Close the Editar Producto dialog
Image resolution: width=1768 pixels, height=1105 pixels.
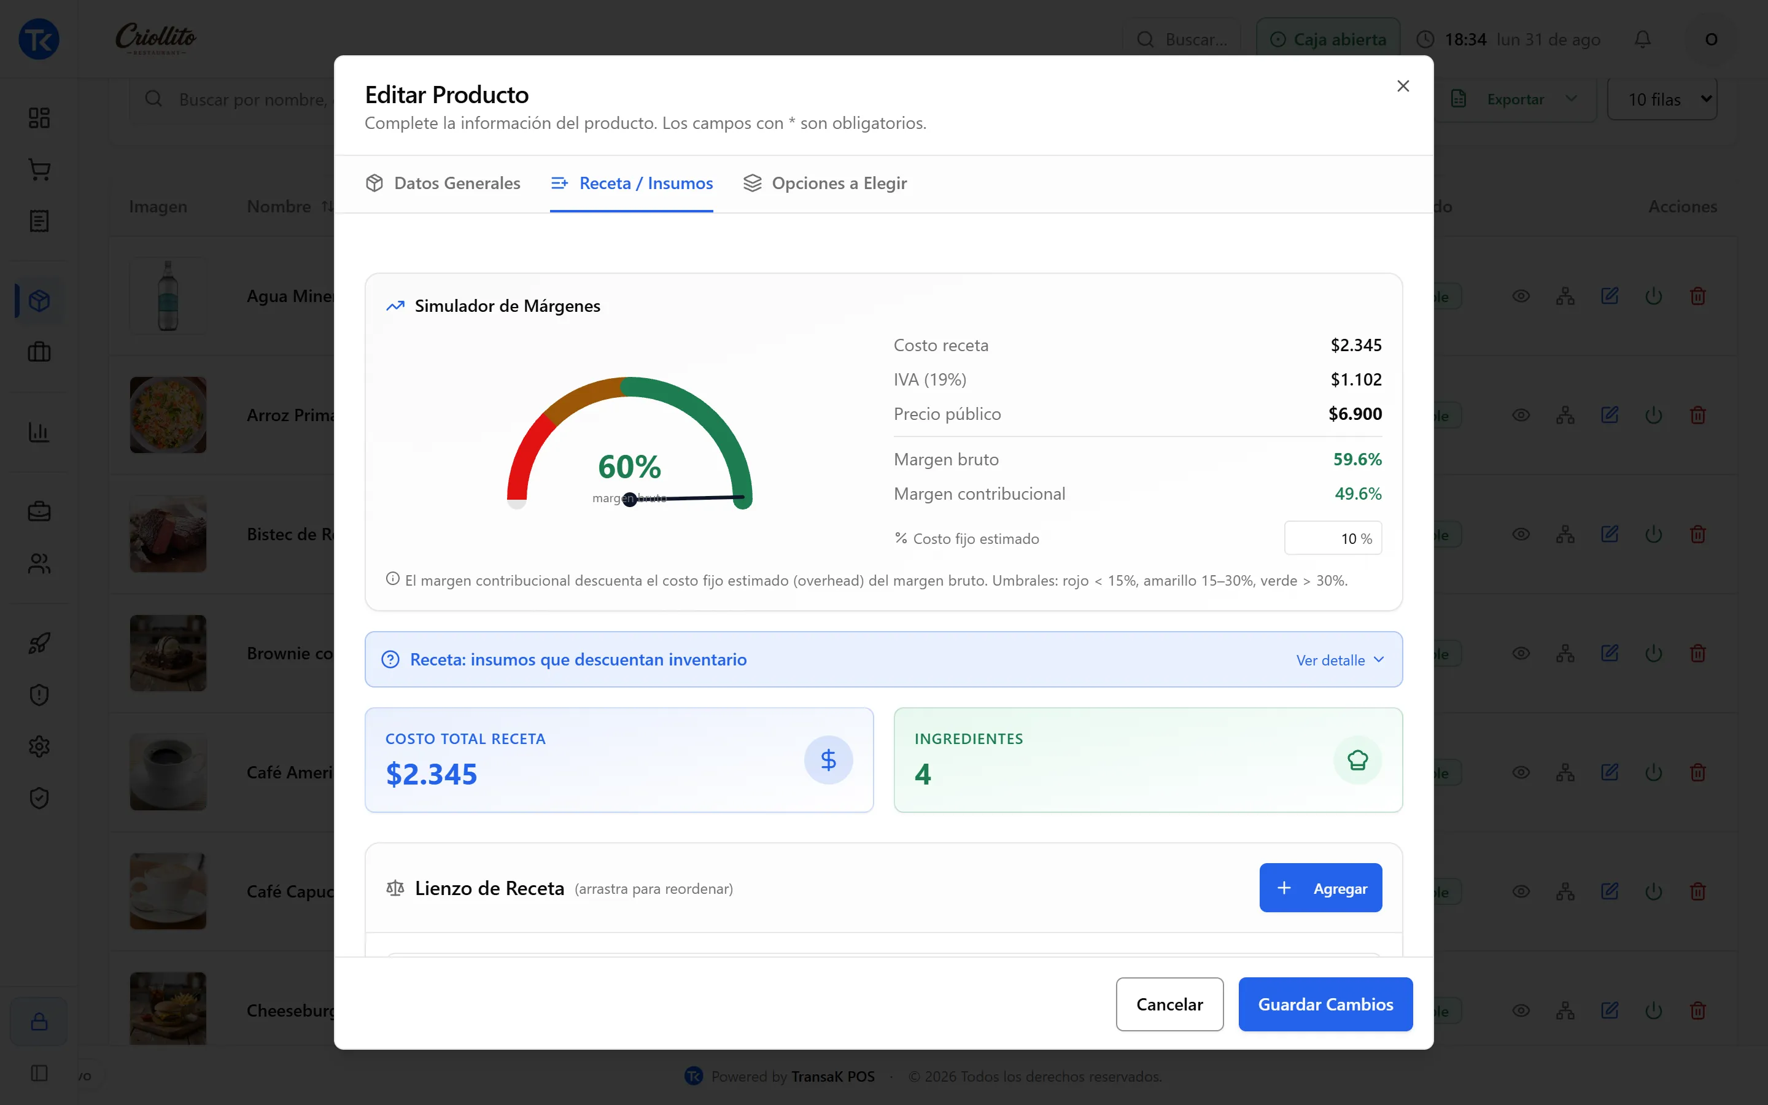click(x=1403, y=86)
